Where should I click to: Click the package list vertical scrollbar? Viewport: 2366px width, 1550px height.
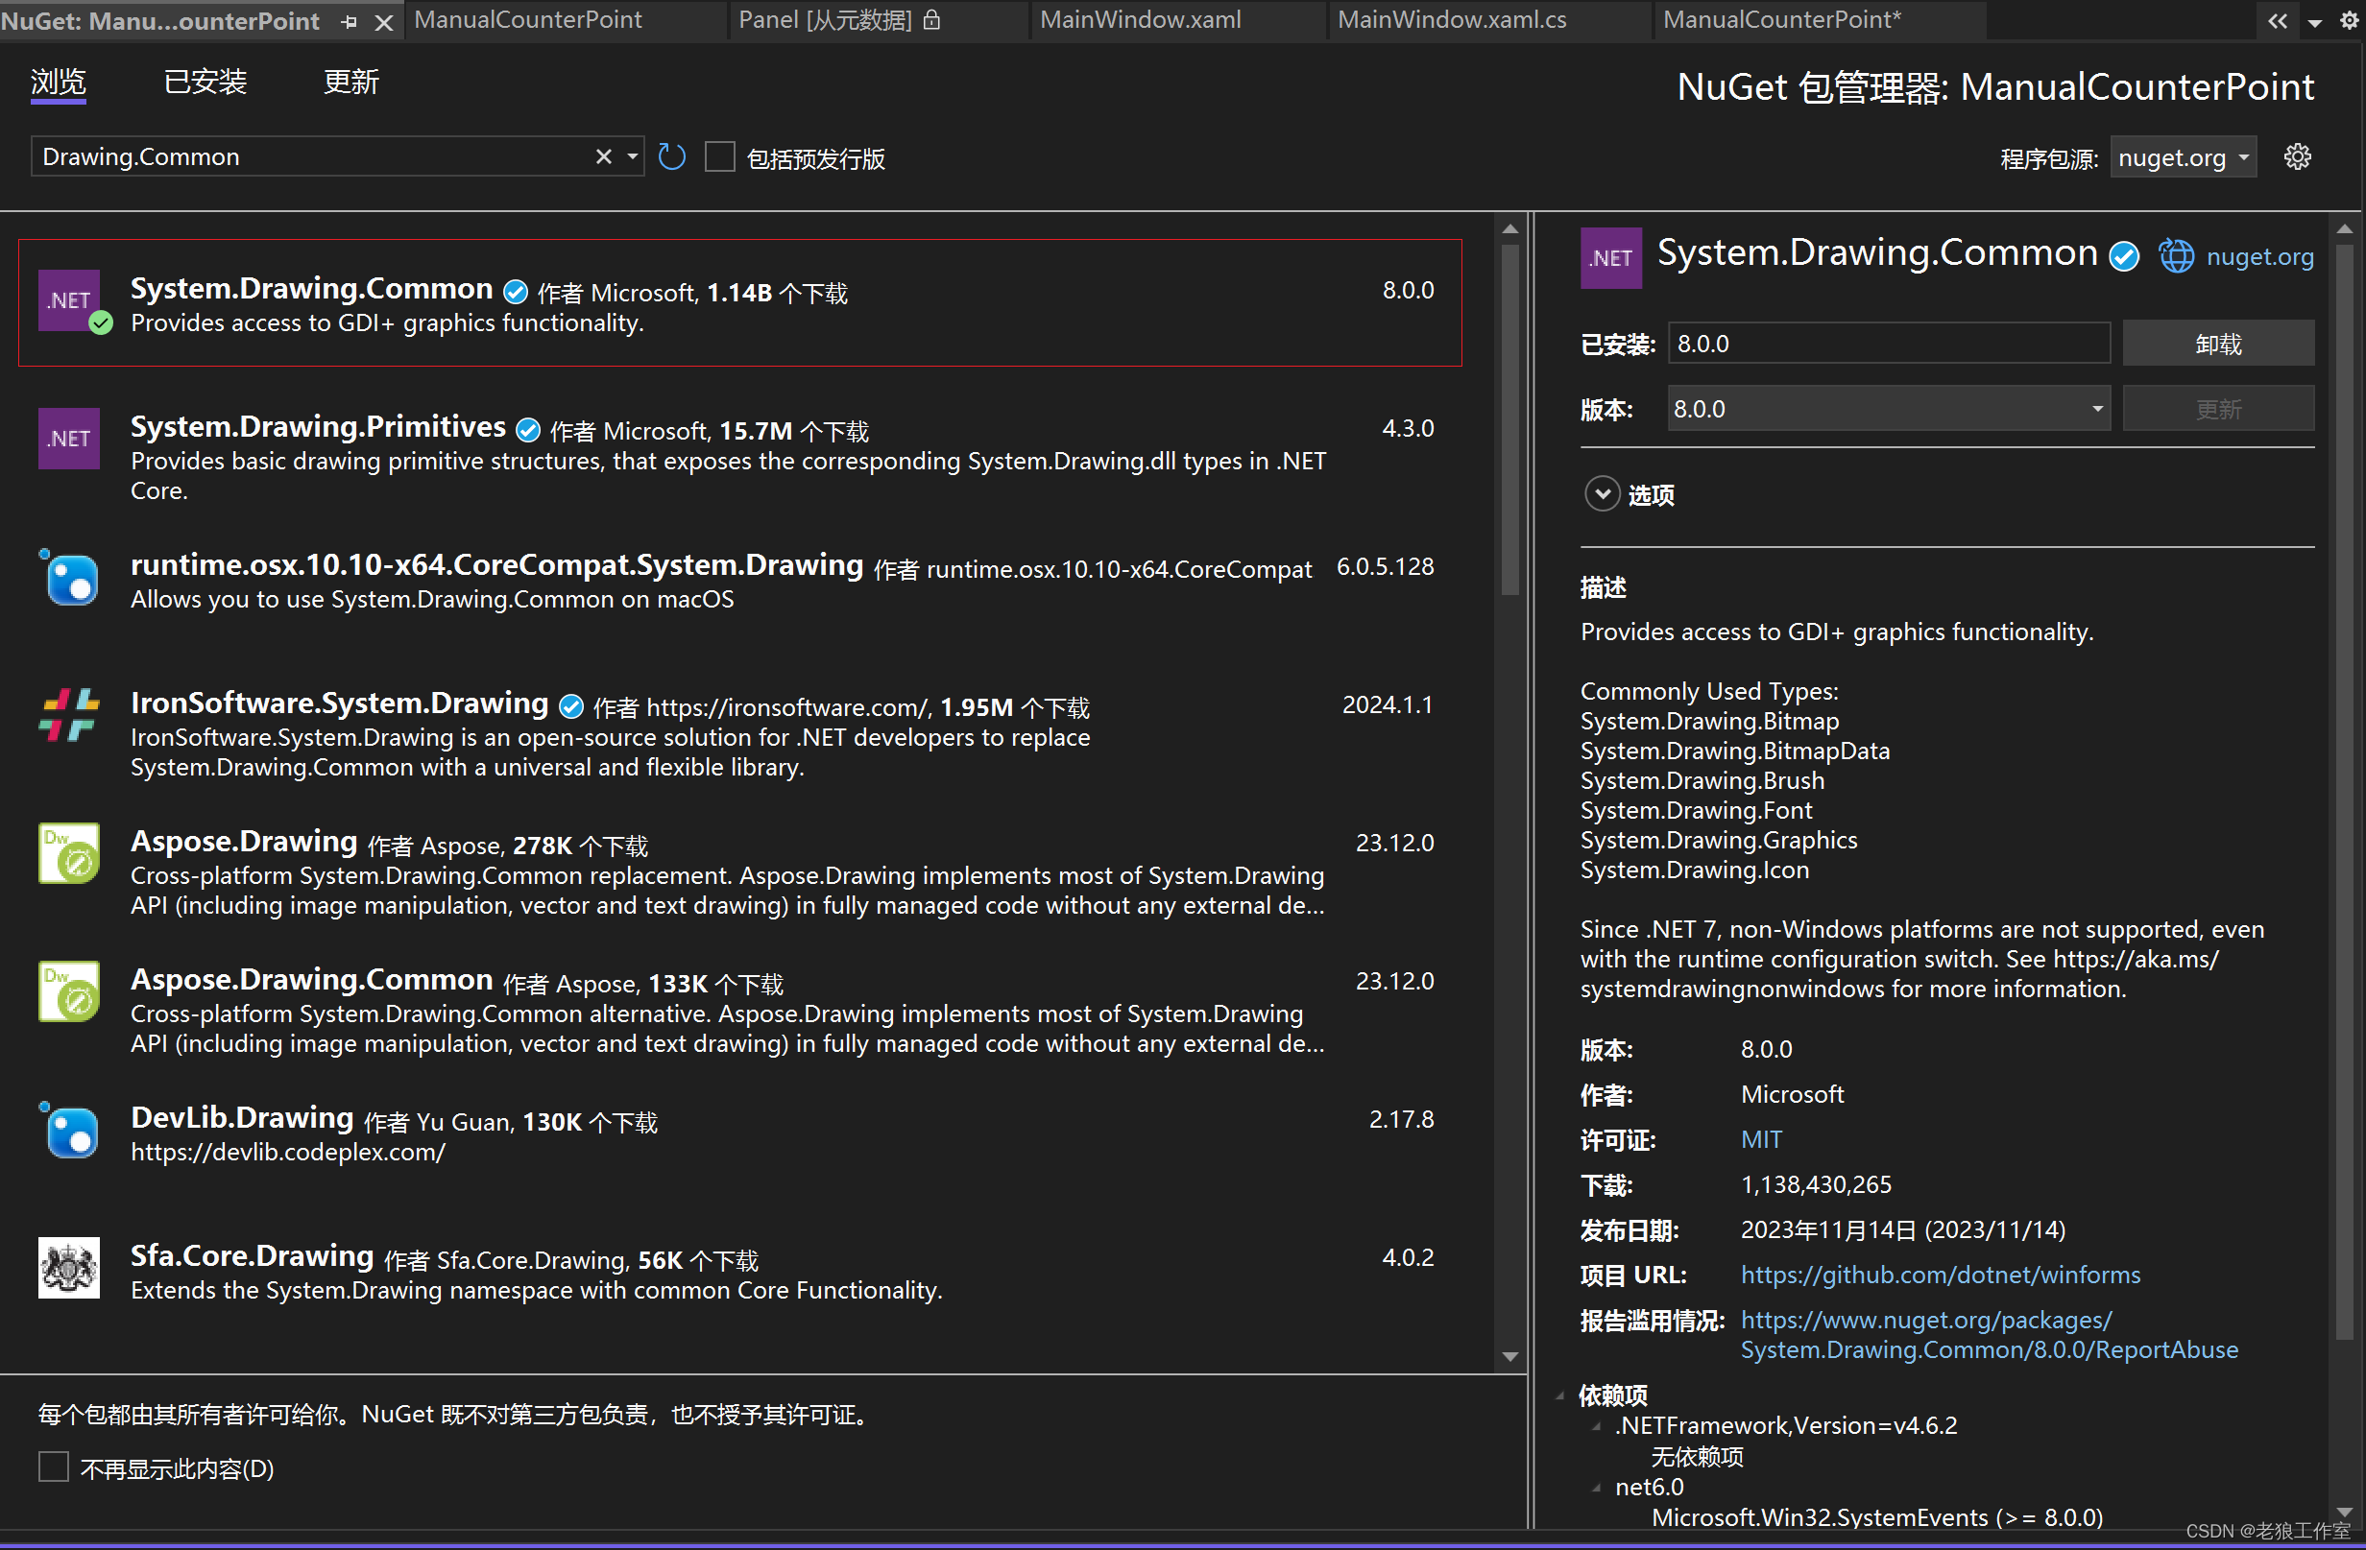[1510, 417]
